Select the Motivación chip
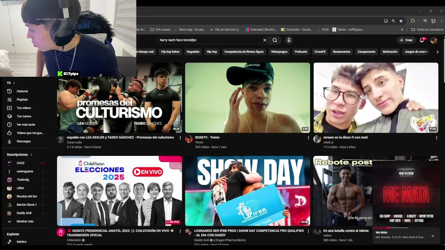 click(390, 52)
